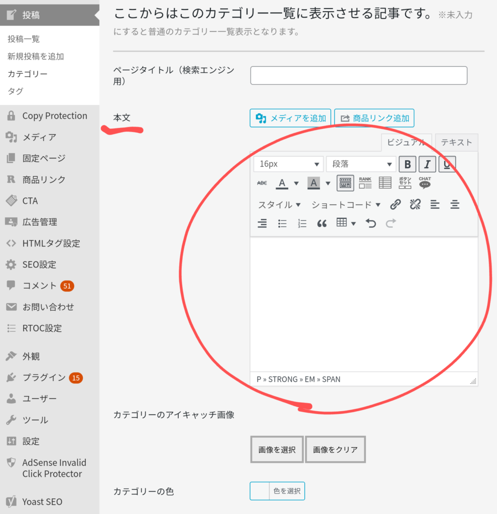Open 広告管理 in the sidebar
Viewport: 497px width, 514px height.
click(50, 222)
